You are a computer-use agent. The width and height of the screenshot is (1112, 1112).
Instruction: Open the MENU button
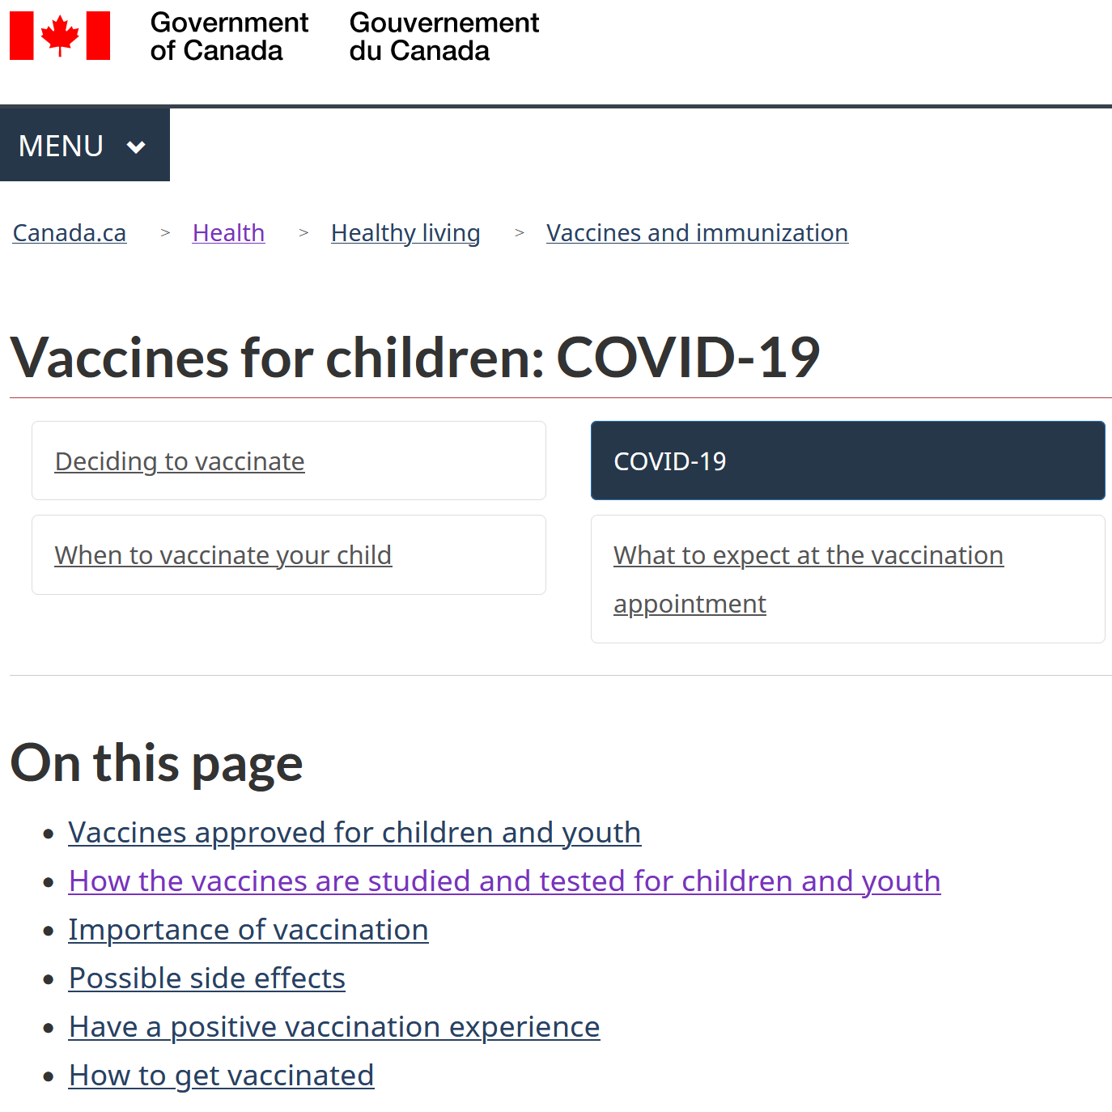click(85, 145)
